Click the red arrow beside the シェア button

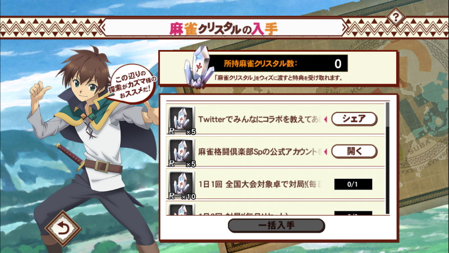(326, 119)
